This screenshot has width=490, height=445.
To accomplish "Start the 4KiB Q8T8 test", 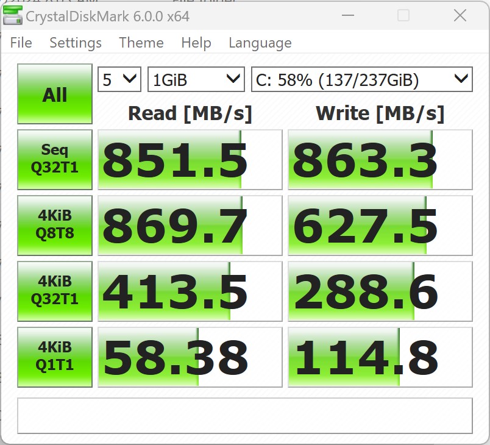I will click(x=55, y=225).
